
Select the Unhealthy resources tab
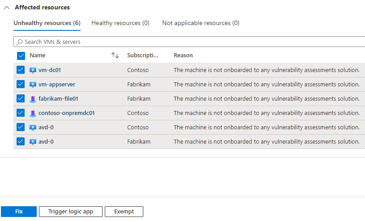[47, 23]
